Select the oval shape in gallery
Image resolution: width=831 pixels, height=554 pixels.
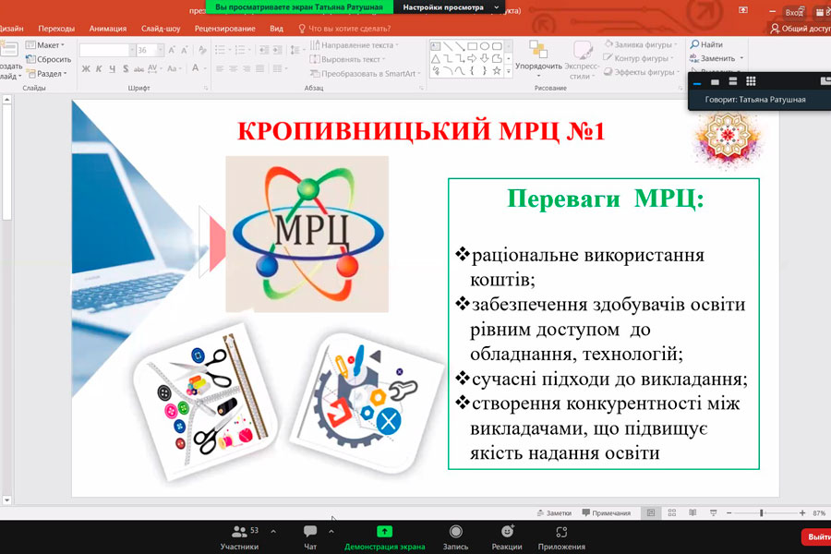[485, 47]
